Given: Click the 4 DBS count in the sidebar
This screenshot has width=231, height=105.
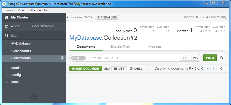Looking at the screenshot, I should coord(15,27).
